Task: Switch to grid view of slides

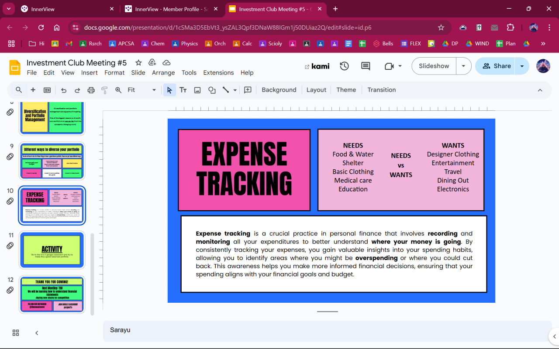Action: pyautogui.click(x=16, y=333)
